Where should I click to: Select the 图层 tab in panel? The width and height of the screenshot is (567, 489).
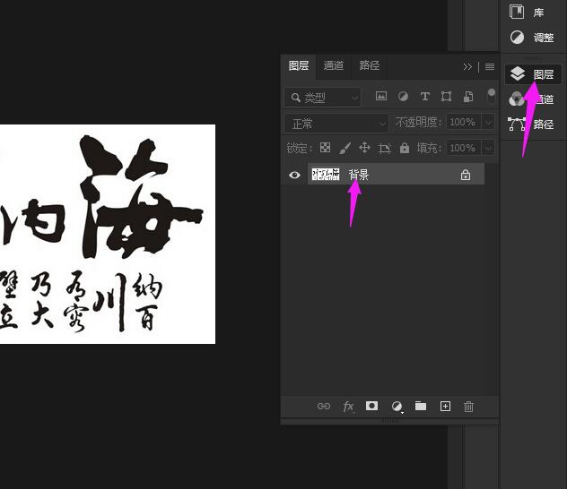coord(299,65)
